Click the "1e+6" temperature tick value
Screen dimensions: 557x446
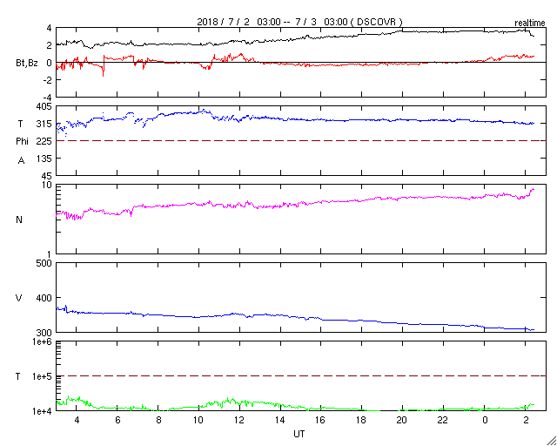[x=43, y=341]
